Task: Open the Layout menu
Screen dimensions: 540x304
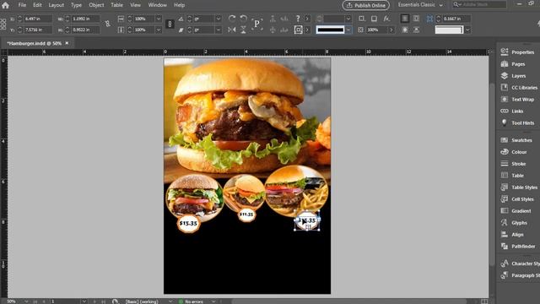Action: [x=57, y=5]
